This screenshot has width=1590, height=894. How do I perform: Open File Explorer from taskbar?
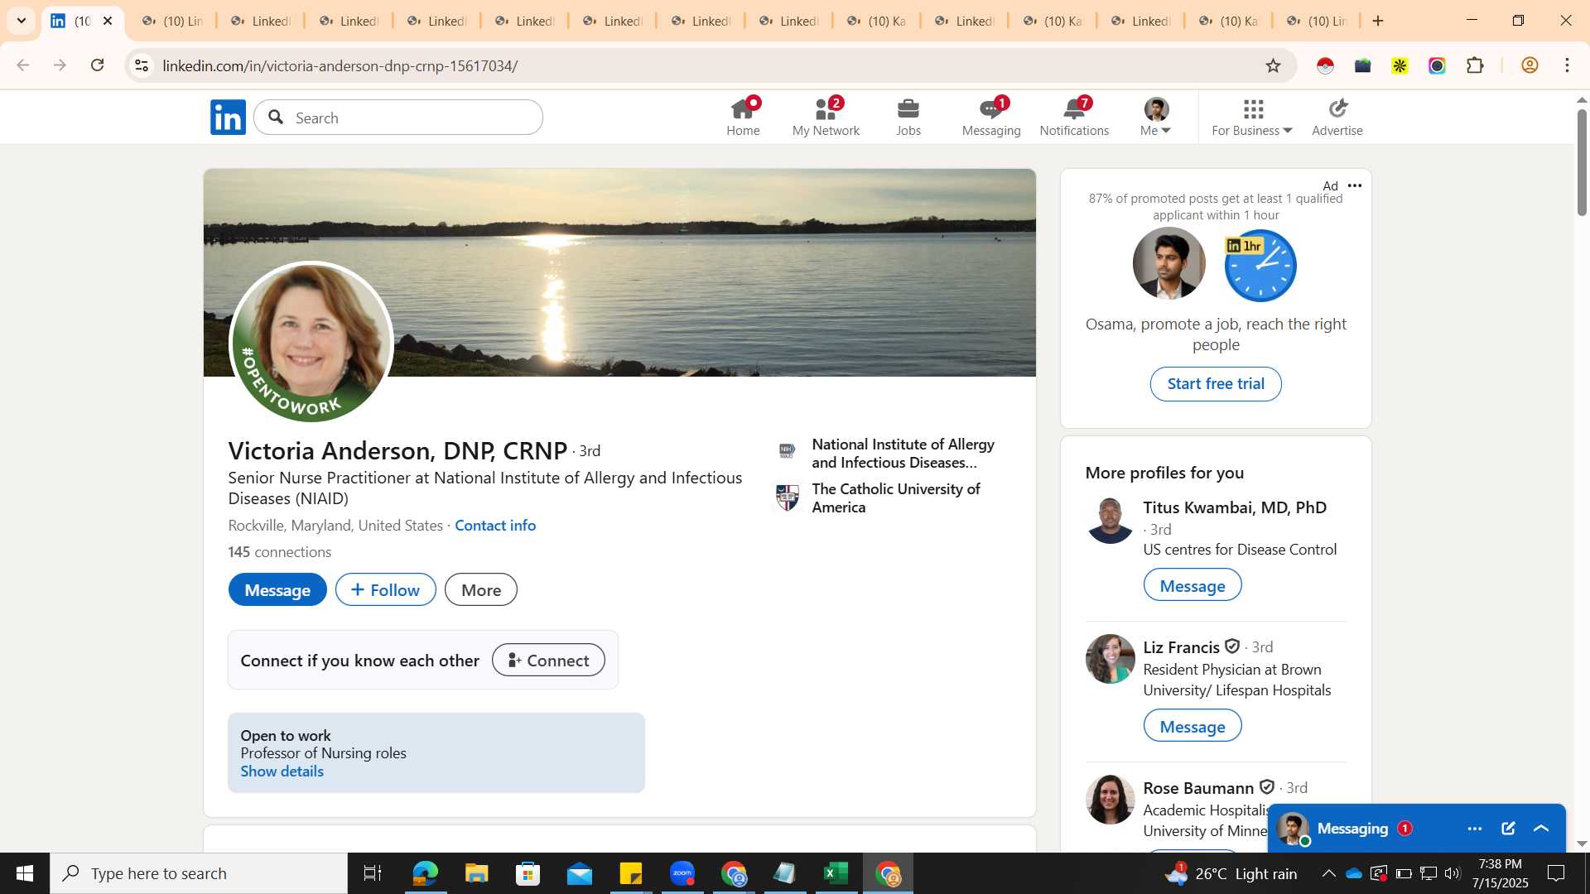click(476, 873)
